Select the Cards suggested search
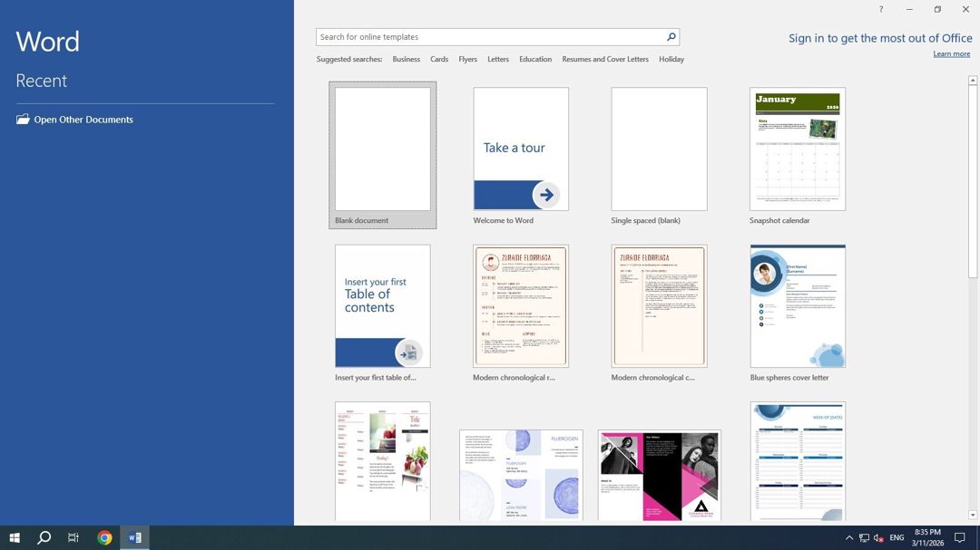 coord(439,59)
